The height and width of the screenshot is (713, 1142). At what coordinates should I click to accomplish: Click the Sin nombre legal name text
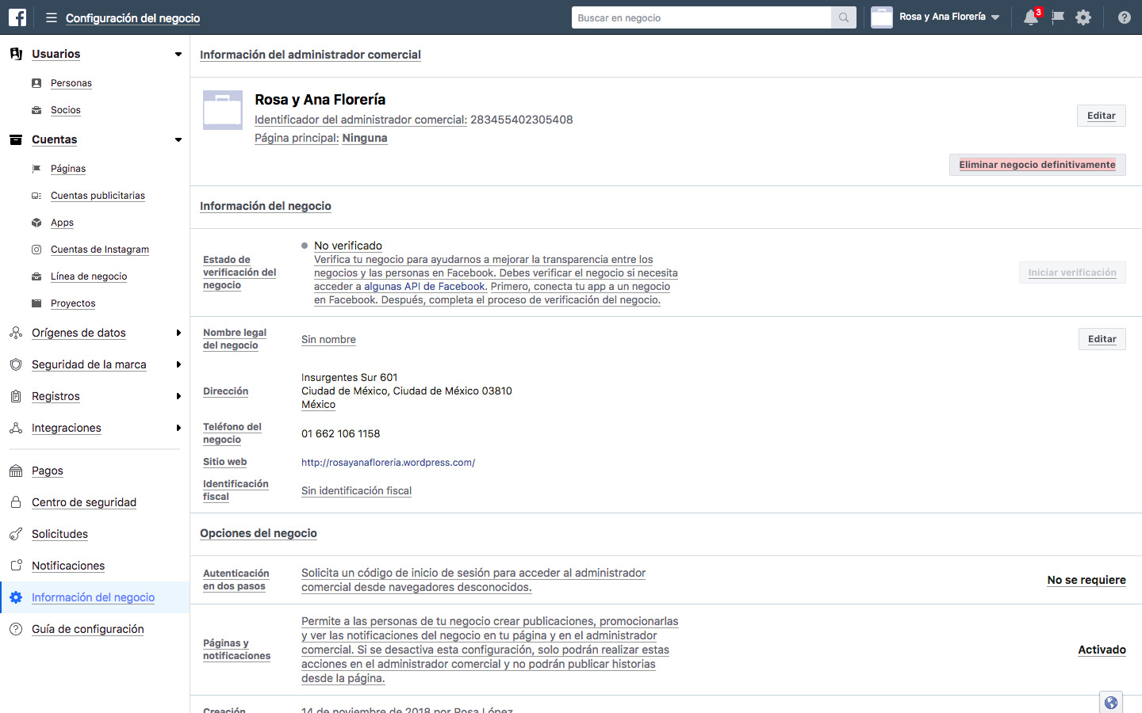(328, 339)
